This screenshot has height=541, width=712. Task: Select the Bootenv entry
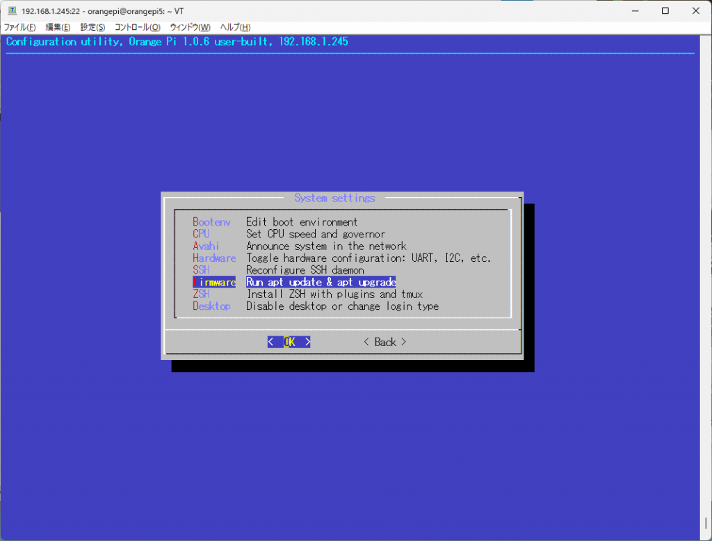pyautogui.click(x=211, y=222)
